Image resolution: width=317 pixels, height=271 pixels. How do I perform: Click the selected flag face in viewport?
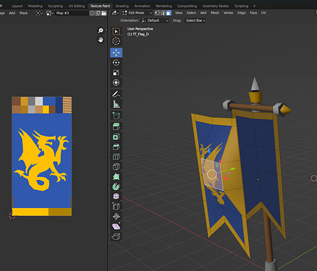pos(212,174)
